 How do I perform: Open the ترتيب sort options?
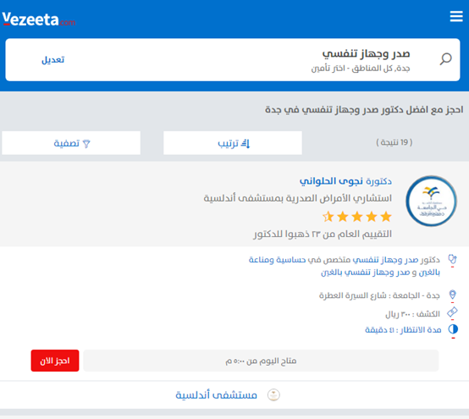tap(233, 143)
